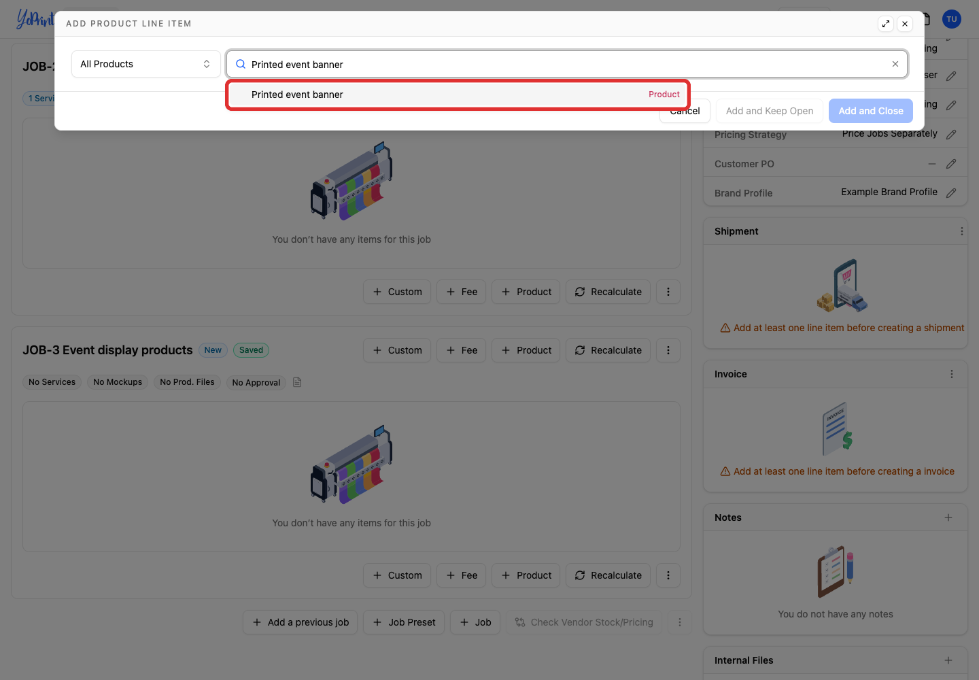Expand the dialog with the fullscreen arrows icon
The height and width of the screenshot is (680, 979).
click(885, 24)
